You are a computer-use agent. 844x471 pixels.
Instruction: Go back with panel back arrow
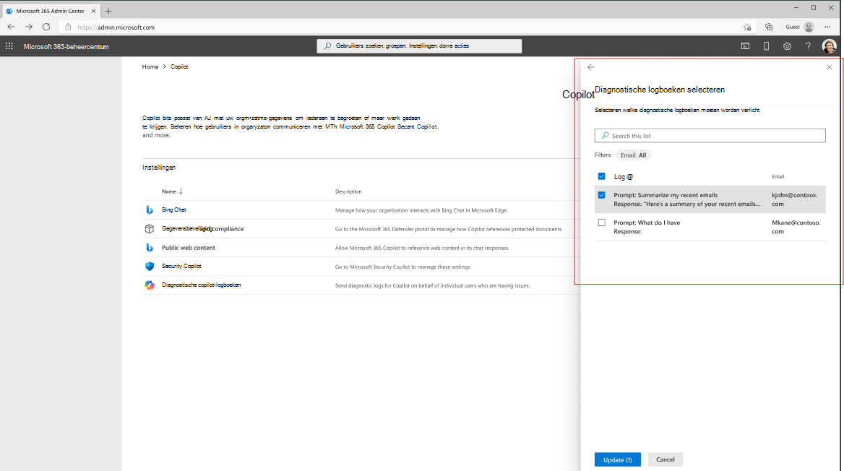coord(591,67)
